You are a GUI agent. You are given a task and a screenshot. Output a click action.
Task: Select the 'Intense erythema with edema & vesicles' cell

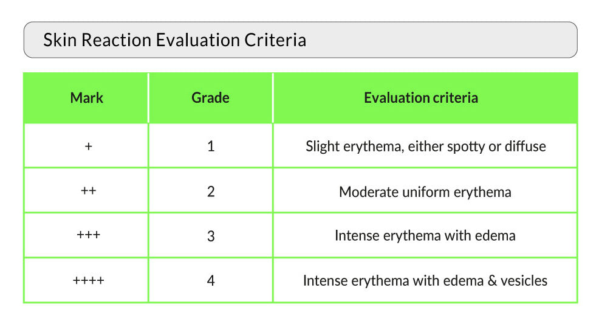click(x=425, y=281)
